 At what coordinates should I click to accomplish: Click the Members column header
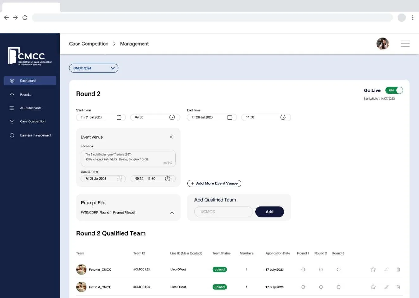[247, 253]
